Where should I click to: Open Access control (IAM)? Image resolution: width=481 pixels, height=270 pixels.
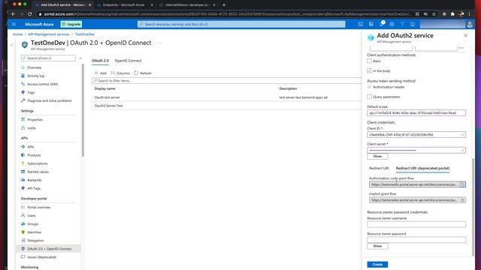click(x=43, y=84)
